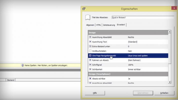Click the scroll down arrow of properties list
This screenshot has height=100, width=178.
(x=169, y=82)
